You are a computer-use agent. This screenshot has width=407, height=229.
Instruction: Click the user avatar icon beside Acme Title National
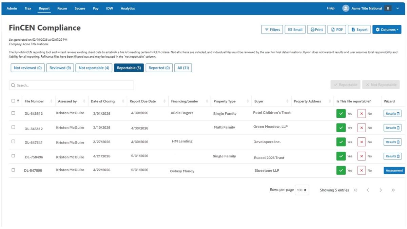click(346, 8)
